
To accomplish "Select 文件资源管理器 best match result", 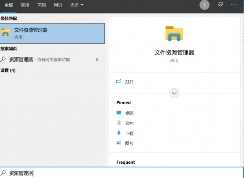I will (52, 33).
